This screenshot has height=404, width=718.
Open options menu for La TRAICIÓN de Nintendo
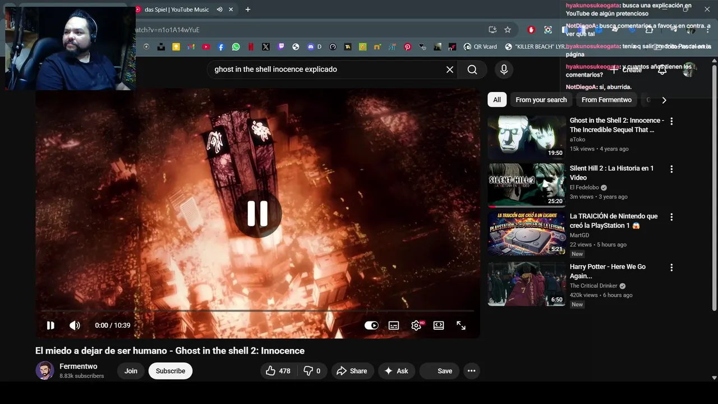(671, 217)
